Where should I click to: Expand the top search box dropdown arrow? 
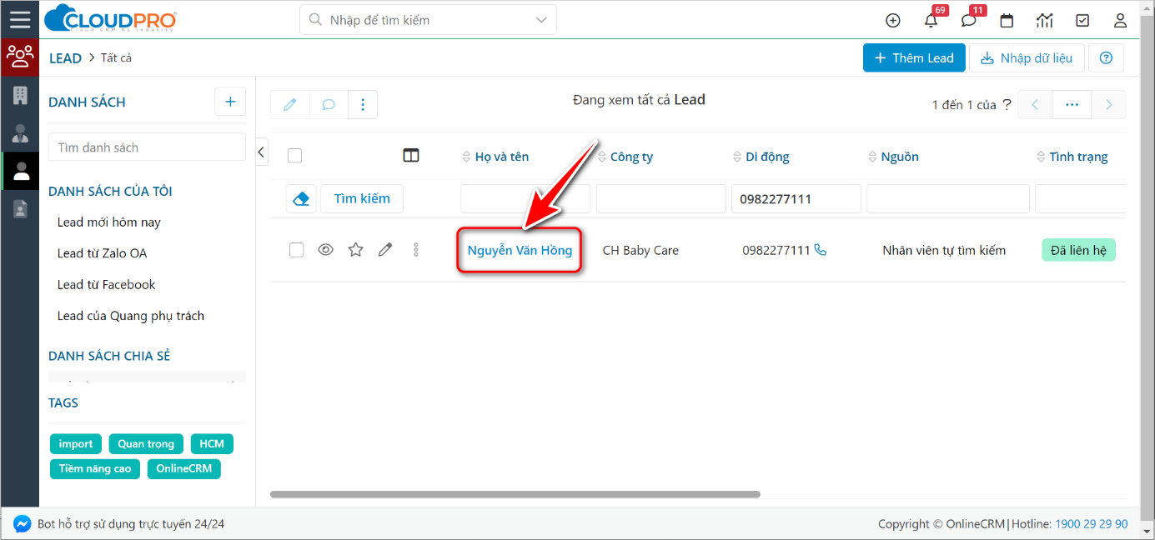541,20
